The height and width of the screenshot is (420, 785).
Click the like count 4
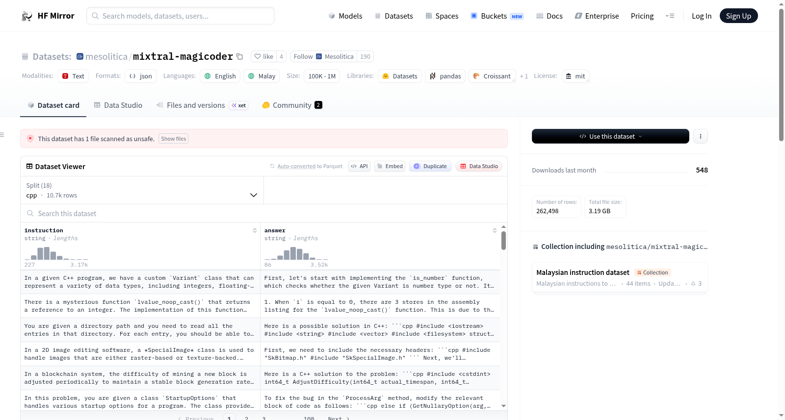281,56
